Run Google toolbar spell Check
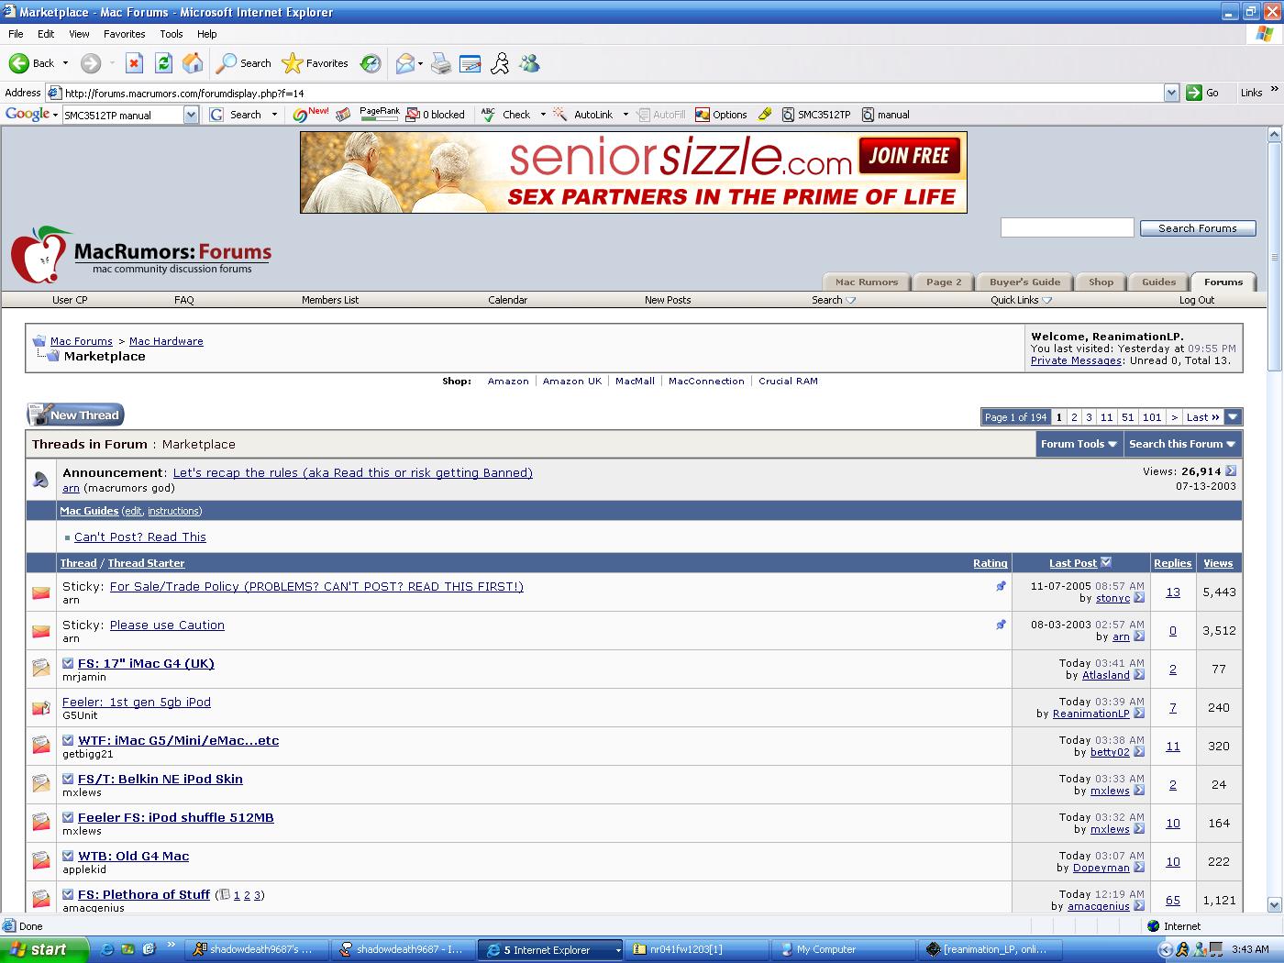The height and width of the screenshot is (963, 1284). [x=506, y=115]
